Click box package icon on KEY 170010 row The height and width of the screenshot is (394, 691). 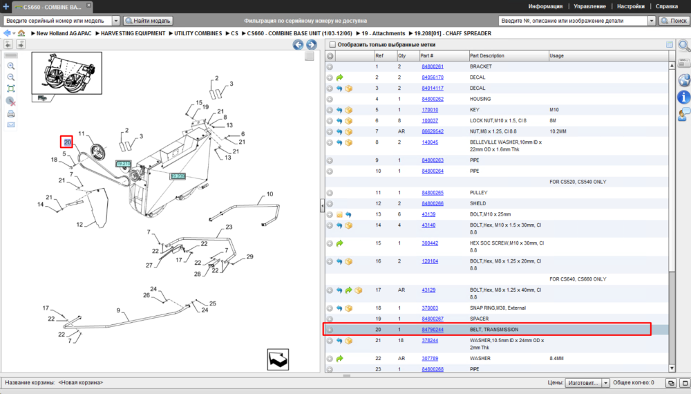click(x=349, y=110)
